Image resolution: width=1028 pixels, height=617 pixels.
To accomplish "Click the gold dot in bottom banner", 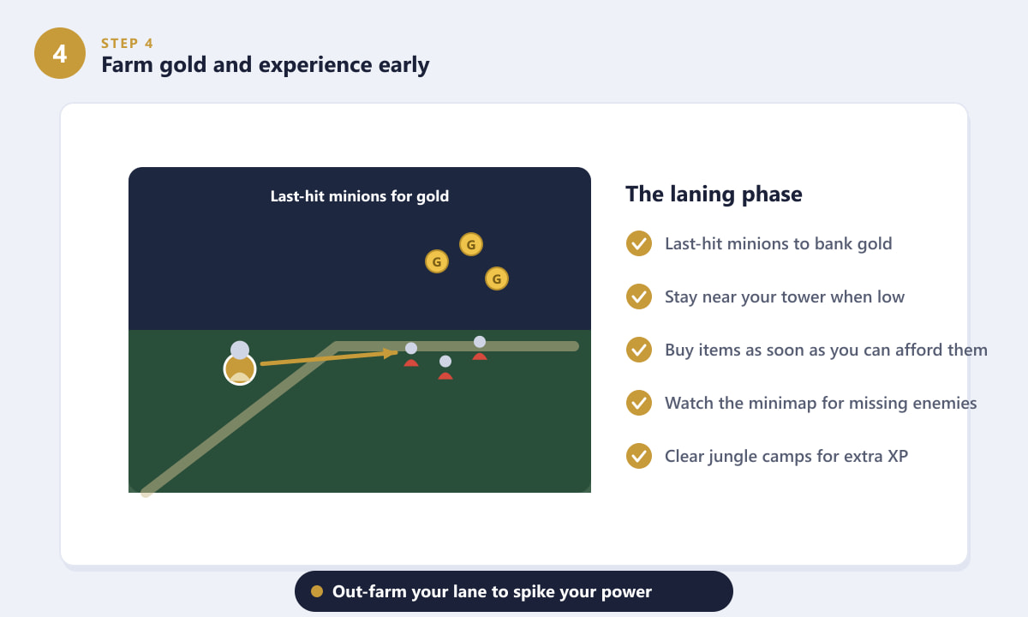I will click(317, 591).
